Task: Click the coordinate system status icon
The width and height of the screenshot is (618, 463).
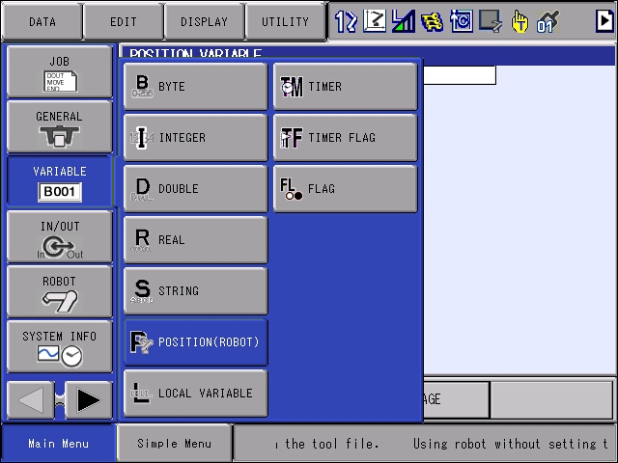Action: pyautogui.click(x=375, y=21)
